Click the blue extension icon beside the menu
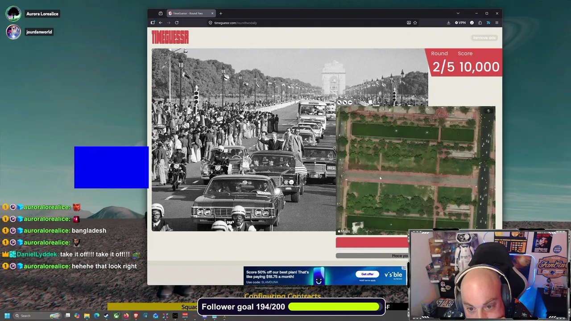The image size is (571, 321). (x=488, y=23)
